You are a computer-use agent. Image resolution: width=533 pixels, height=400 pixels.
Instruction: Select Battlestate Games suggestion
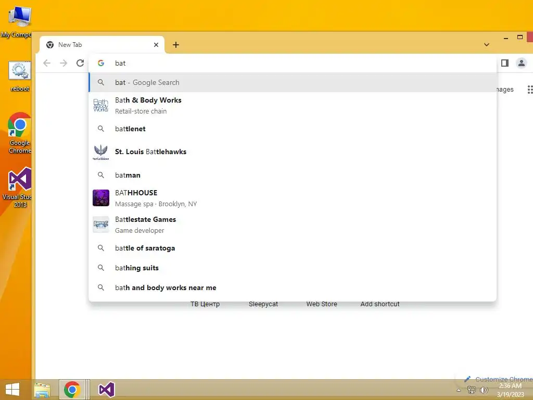click(x=293, y=225)
